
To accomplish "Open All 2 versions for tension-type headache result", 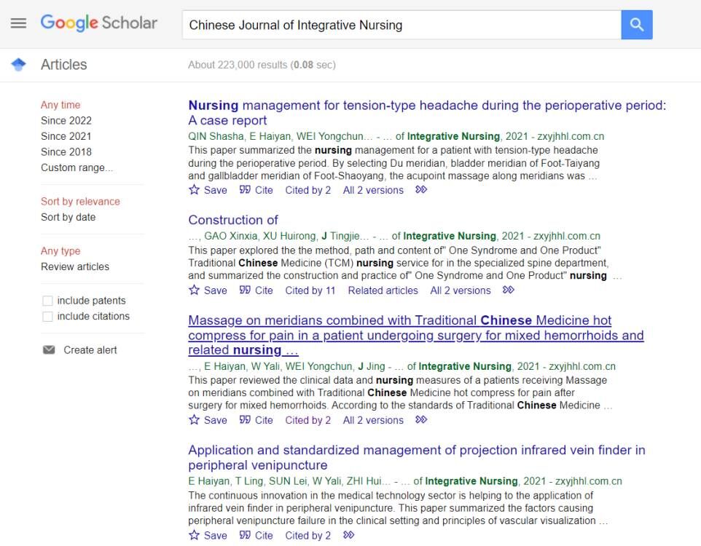I will (x=373, y=190).
